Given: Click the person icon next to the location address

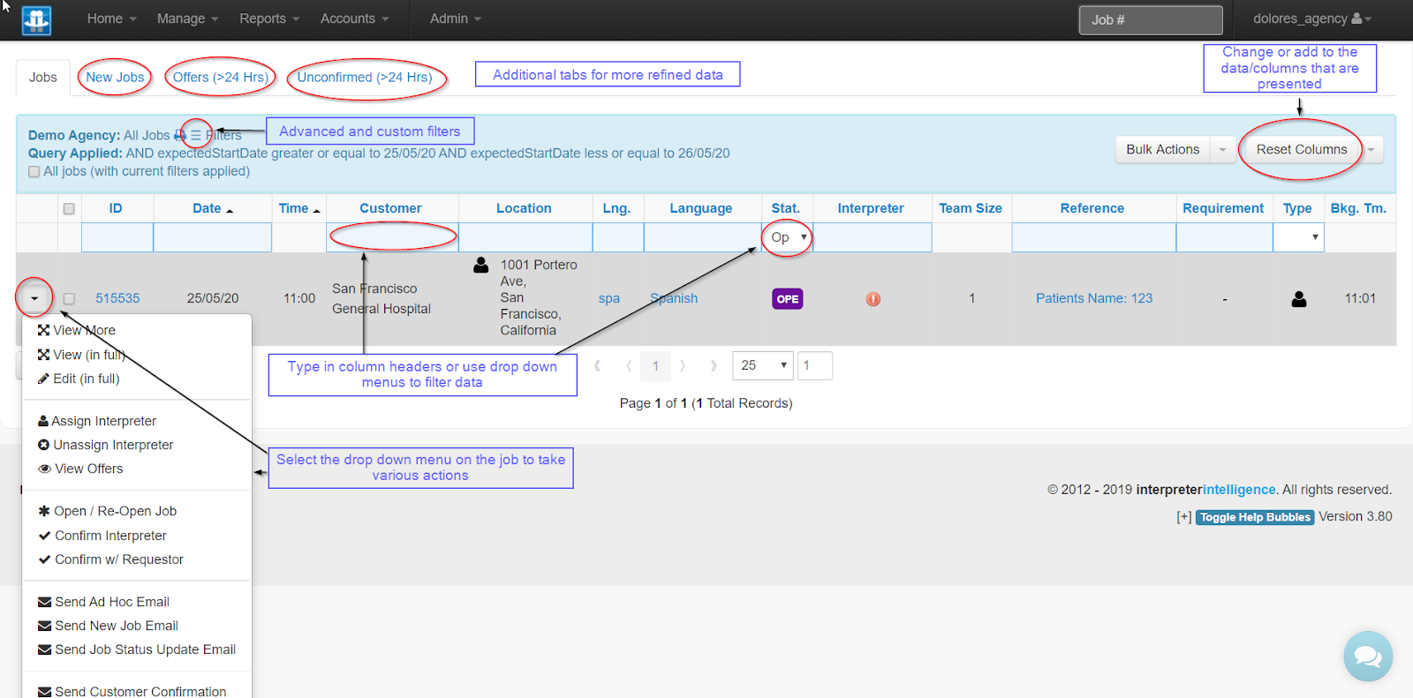Looking at the screenshot, I should [x=481, y=265].
